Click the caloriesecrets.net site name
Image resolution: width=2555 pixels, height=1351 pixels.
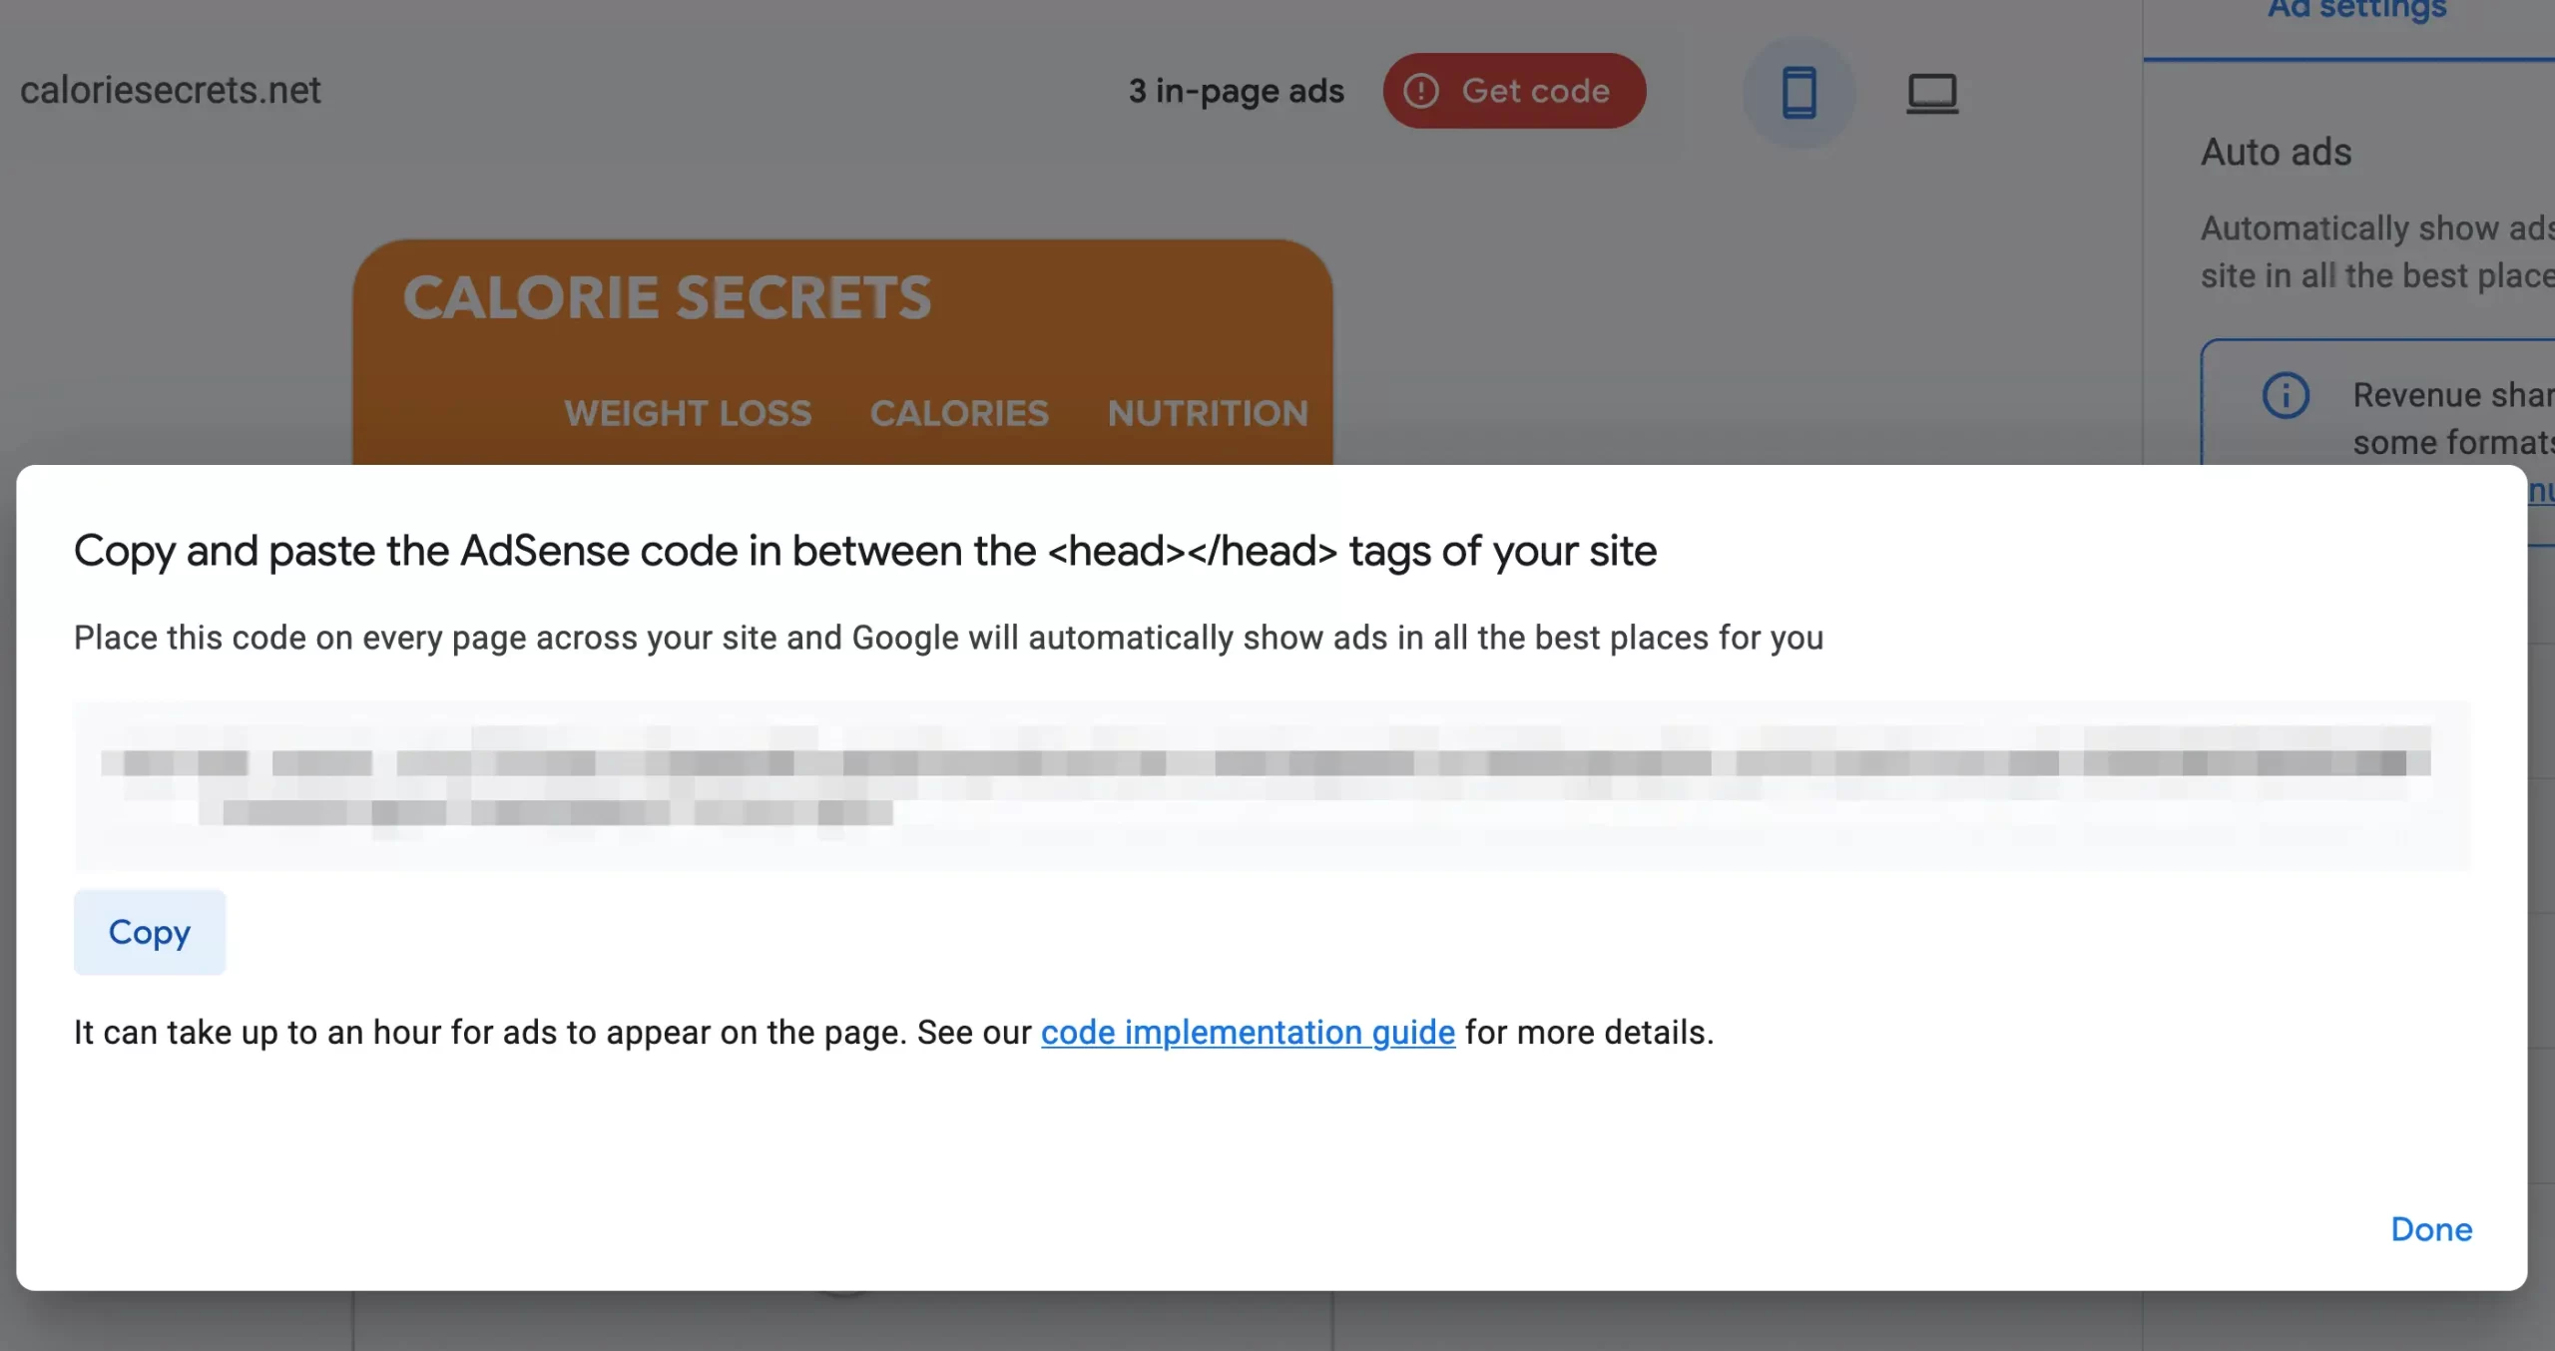coord(171,91)
